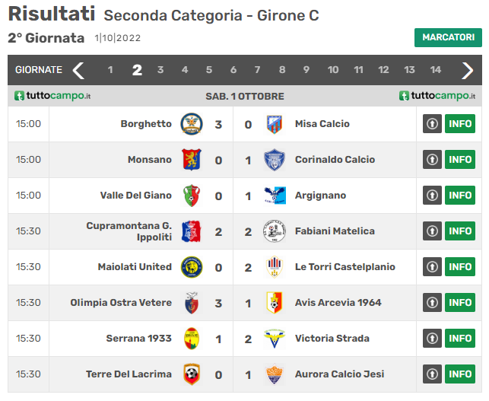Select giornata 7 in the round bar
Screen dimensions: 489x401
(257, 69)
